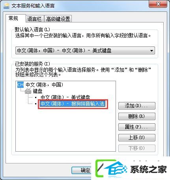This screenshot has width=170, height=180.
Task: Click the CH language badge icon
Action: point(21,85)
